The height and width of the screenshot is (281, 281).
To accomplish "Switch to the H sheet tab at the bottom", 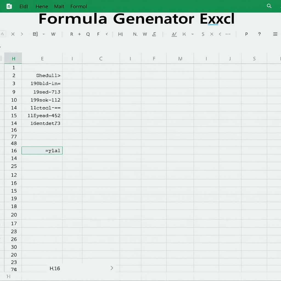I will pos(9,277).
